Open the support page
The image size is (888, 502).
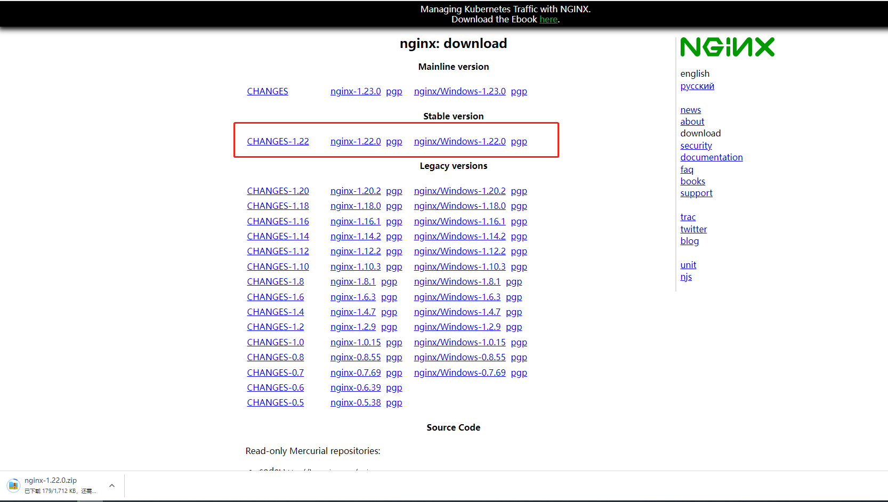click(697, 193)
